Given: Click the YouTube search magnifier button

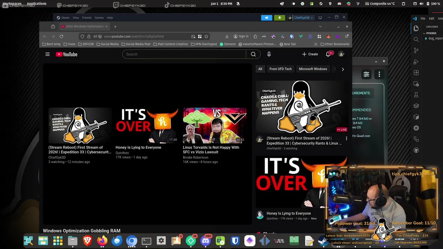Looking at the screenshot, I should 253,54.
